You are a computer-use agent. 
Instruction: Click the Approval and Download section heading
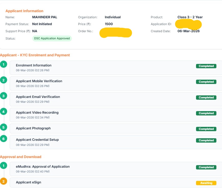point(21,157)
